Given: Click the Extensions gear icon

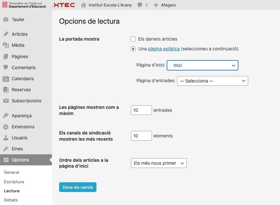Looking at the screenshot, I should 6,127.
